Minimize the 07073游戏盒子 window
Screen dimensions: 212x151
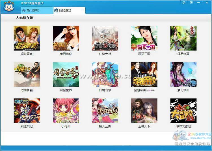pyautogui.click(x=199, y=3)
